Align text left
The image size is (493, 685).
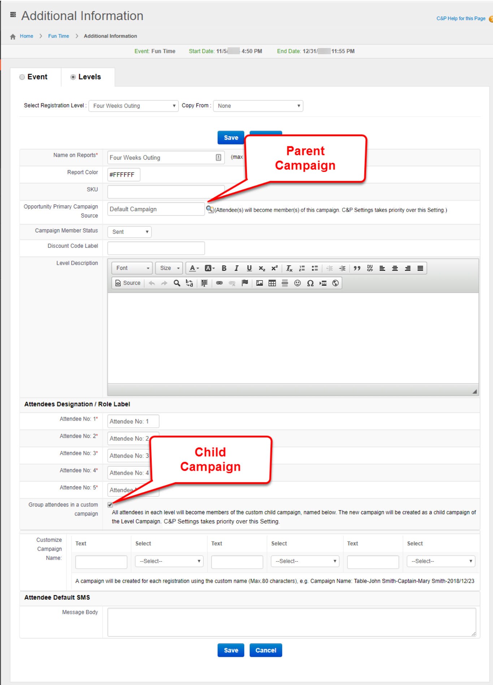(382, 268)
